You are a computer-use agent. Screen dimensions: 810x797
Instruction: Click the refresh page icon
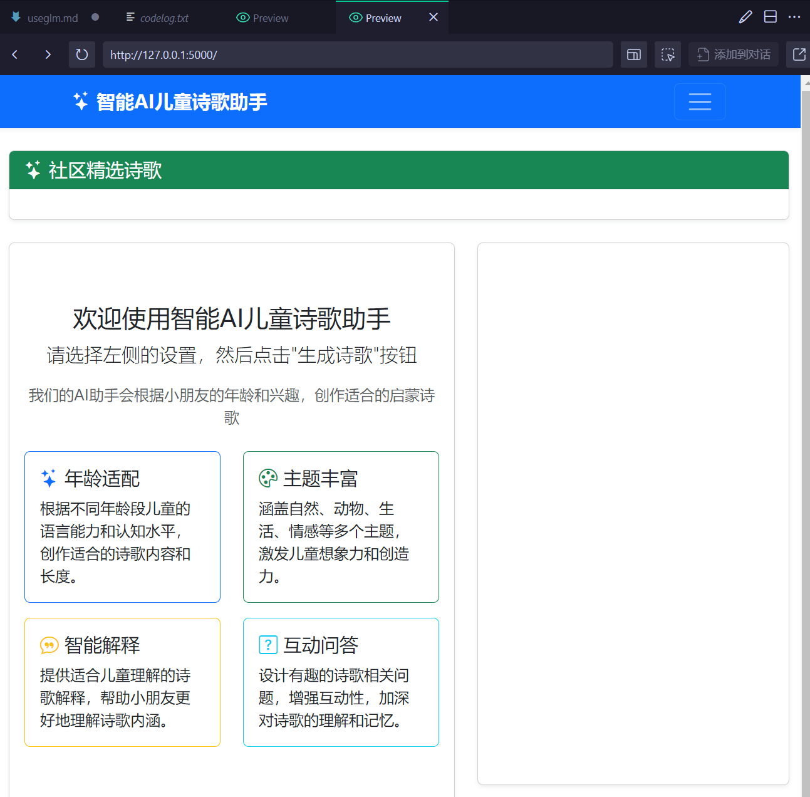point(81,55)
